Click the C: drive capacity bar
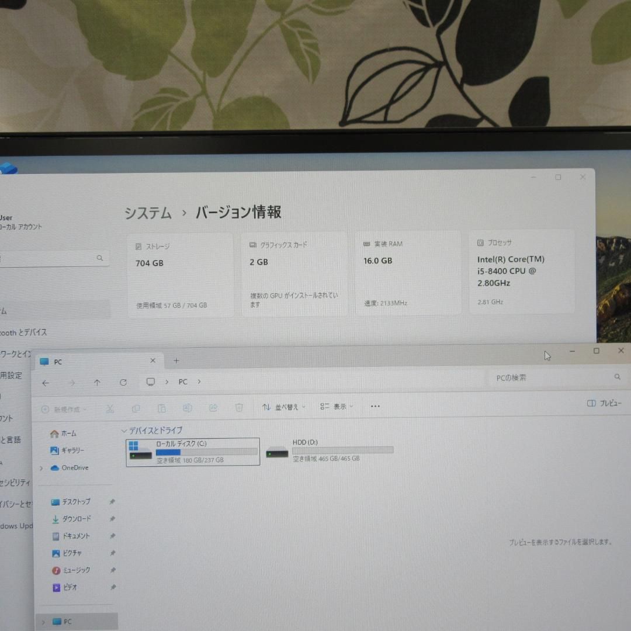This screenshot has width=631, height=631. (206, 452)
